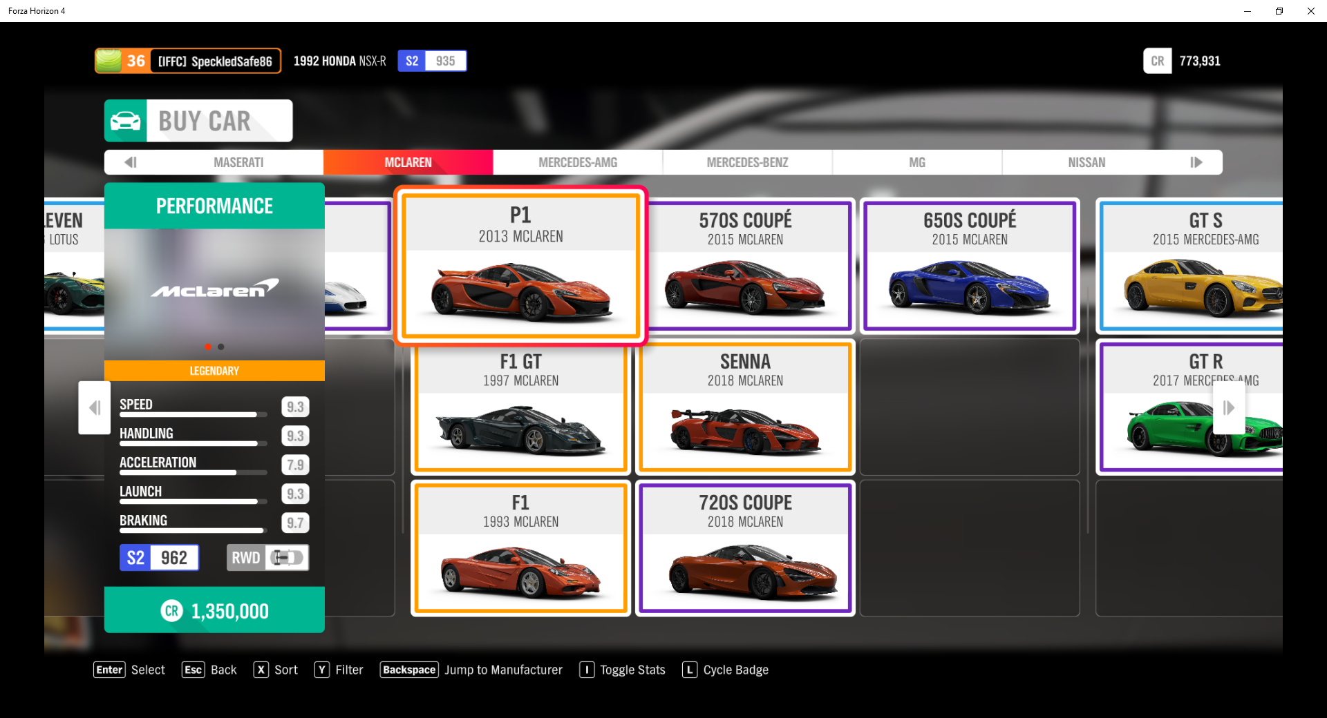Click the right arrow at the end of the manufacturer bar
This screenshot has width=1327, height=718.
1197,162
